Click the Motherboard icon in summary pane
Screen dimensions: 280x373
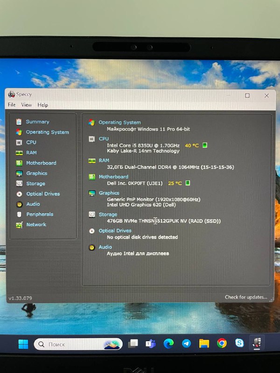(x=92, y=177)
